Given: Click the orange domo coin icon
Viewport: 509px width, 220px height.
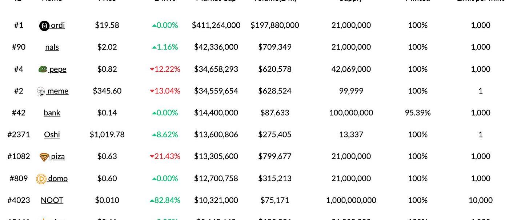Looking at the screenshot, I should pyautogui.click(x=41, y=179).
